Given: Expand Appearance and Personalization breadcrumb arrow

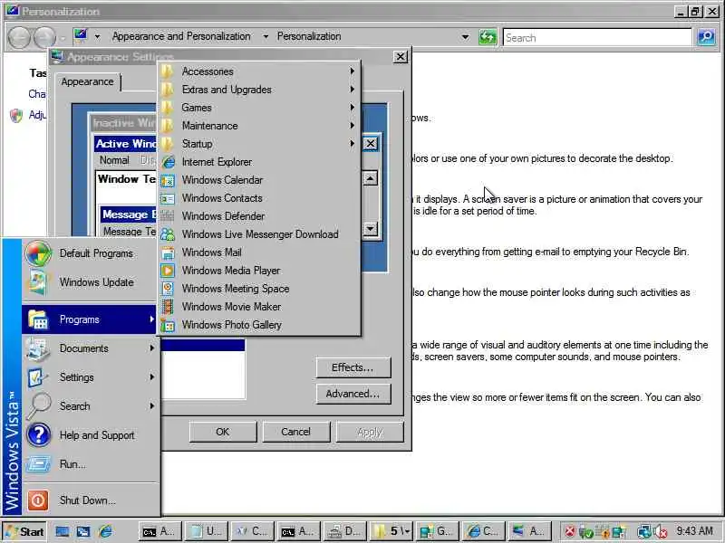Looking at the screenshot, I should [x=266, y=36].
